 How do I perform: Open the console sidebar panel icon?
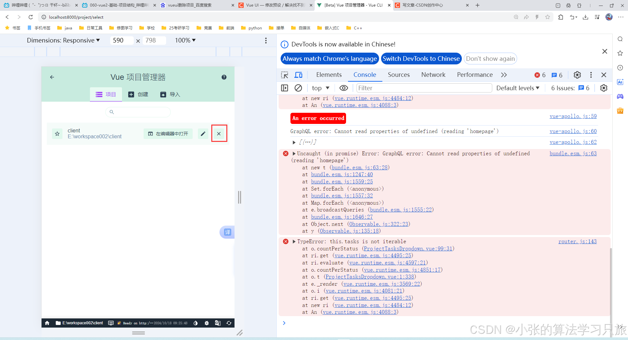coord(284,88)
